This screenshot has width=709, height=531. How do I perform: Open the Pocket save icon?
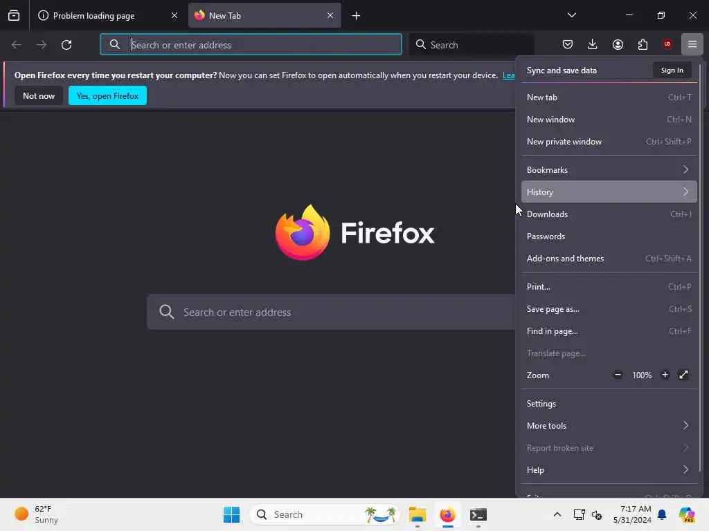pos(568,44)
